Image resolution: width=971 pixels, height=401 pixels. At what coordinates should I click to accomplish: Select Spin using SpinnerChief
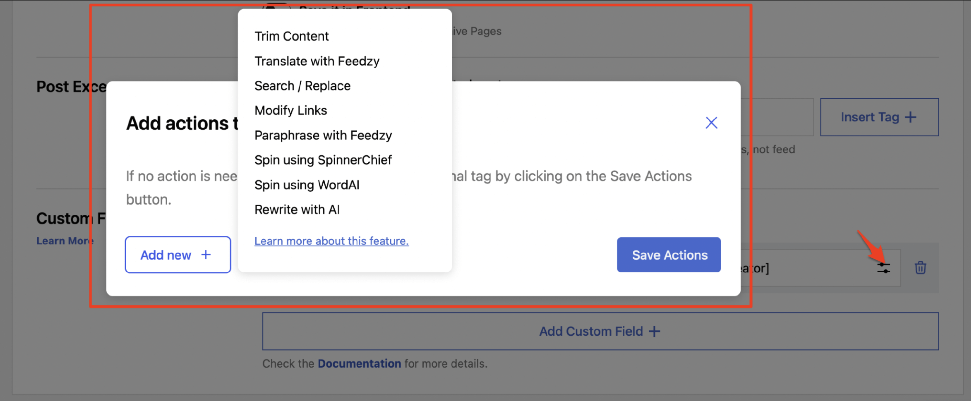pos(323,160)
